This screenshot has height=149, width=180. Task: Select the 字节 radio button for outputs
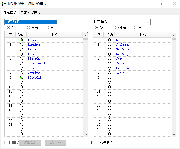28,28
